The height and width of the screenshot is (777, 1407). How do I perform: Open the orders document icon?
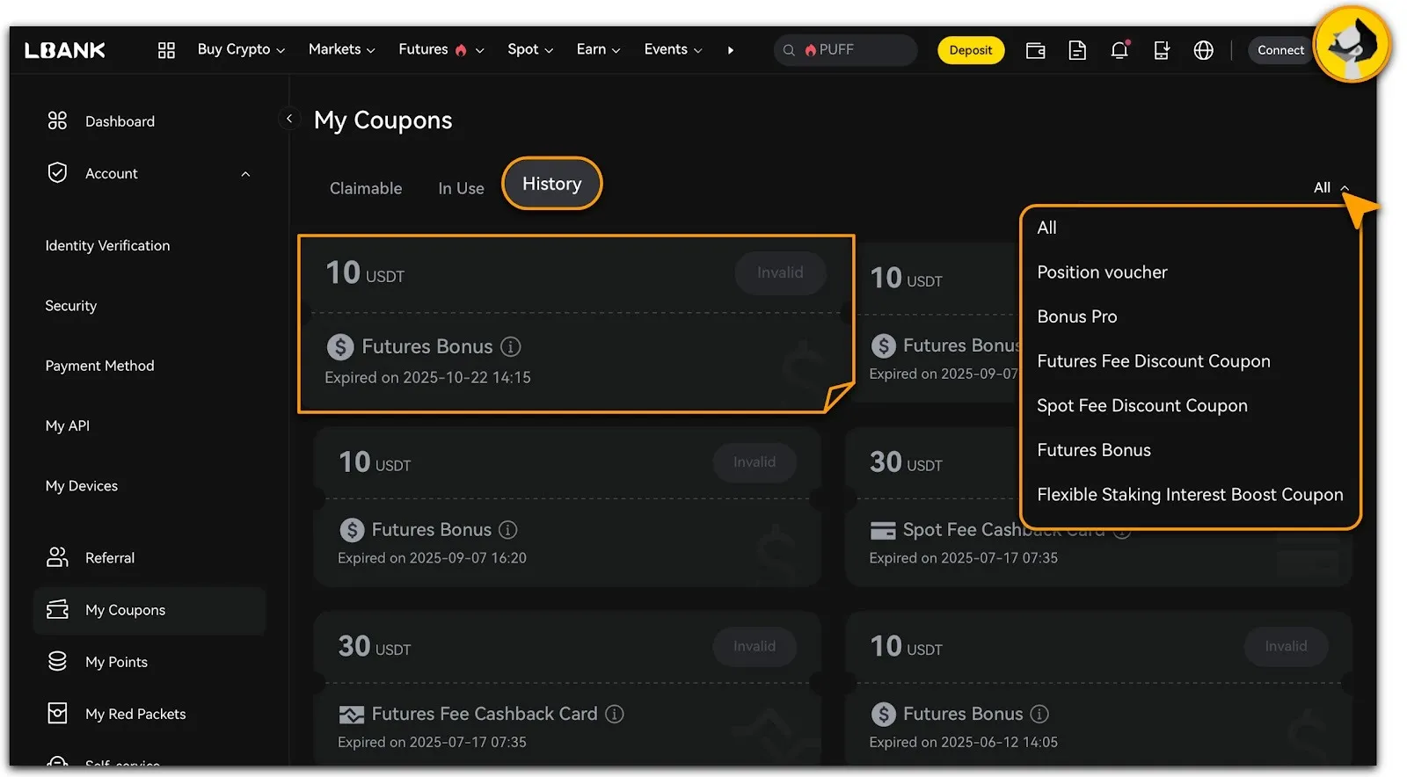click(x=1077, y=50)
